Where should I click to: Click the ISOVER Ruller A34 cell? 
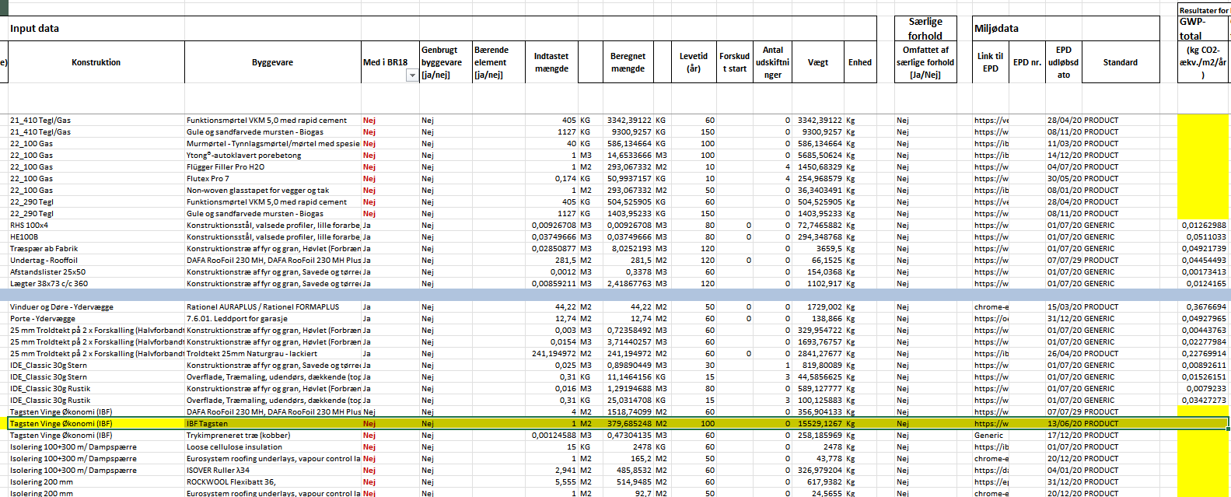pos(273,471)
